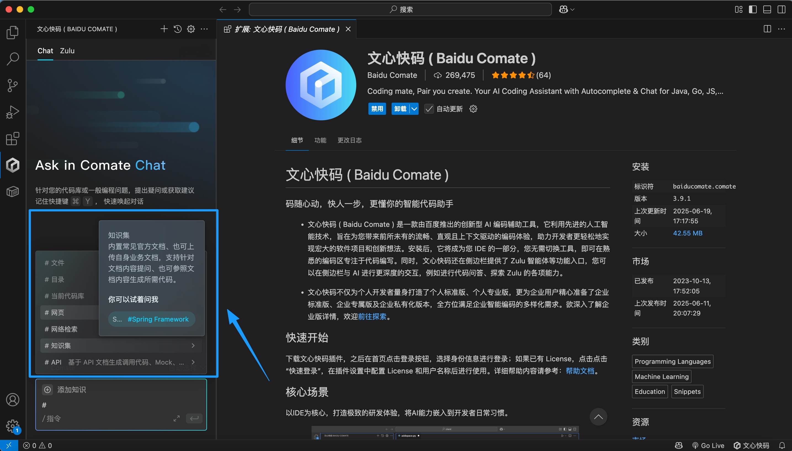This screenshot has width=792, height=451.
Task: Open the 前往探索 link
Action: pos(372,317)
